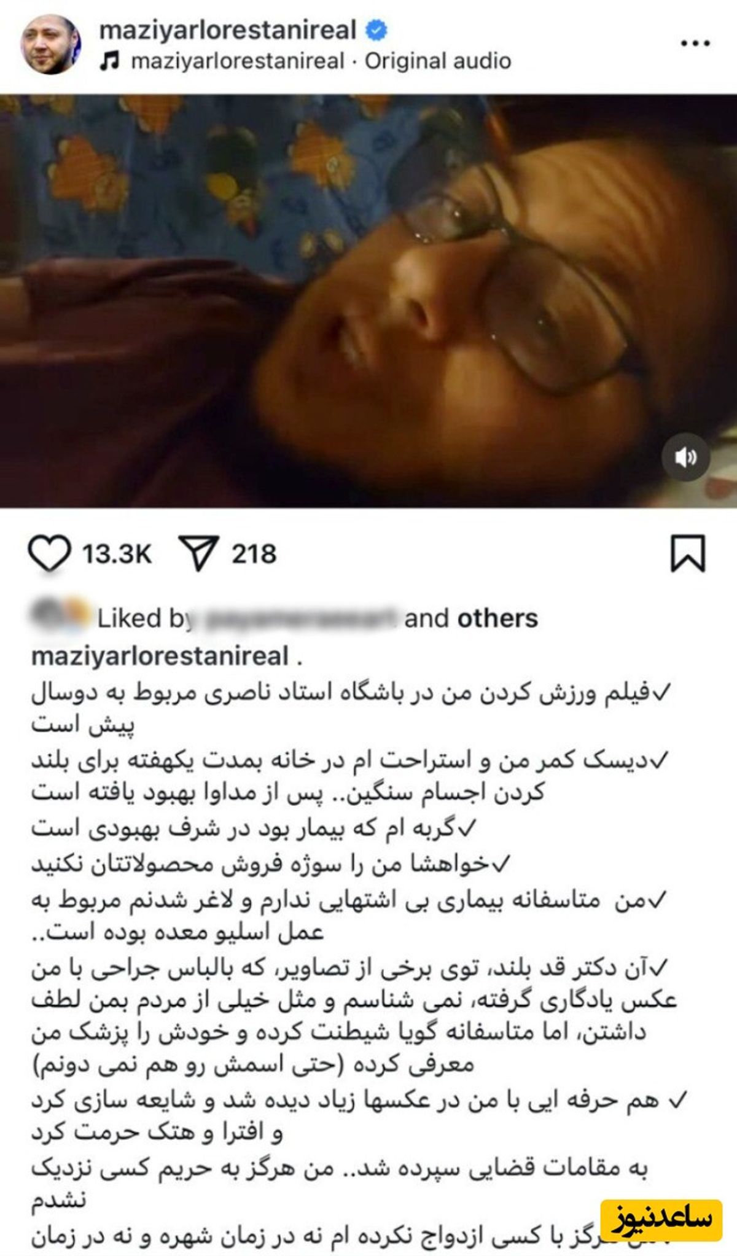
Task: Like the post with heart icon
Action: [50, 553]
